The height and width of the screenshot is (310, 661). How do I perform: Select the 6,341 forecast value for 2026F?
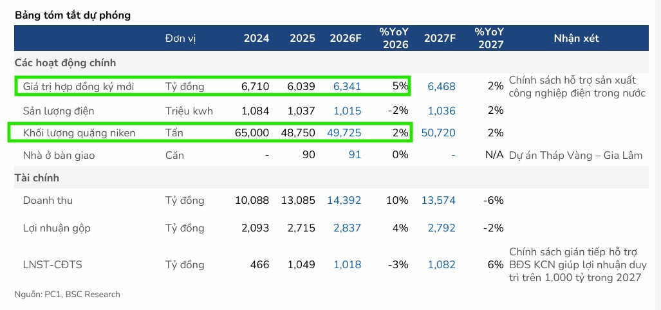click(348, 87)
